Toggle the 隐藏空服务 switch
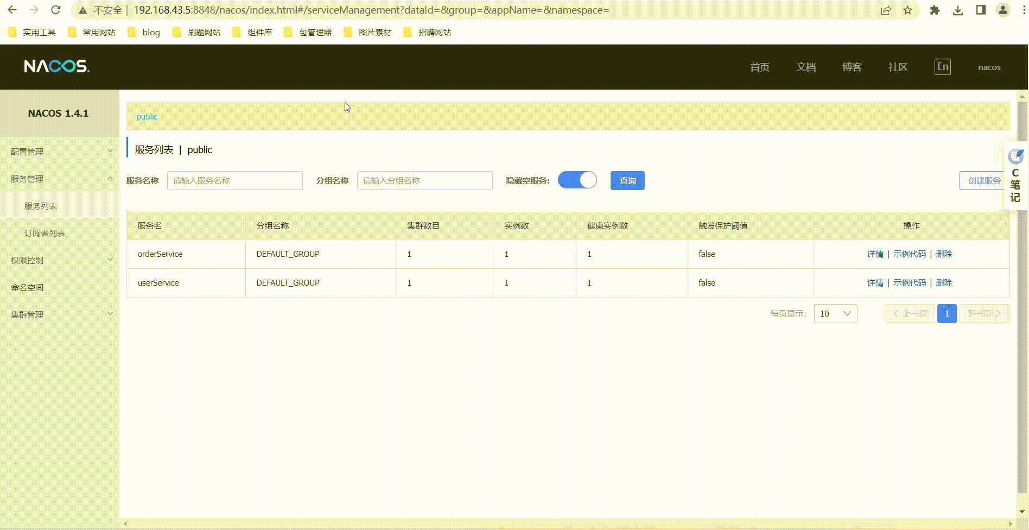The height and width of the screenshot is (530, 1029). 577,180
